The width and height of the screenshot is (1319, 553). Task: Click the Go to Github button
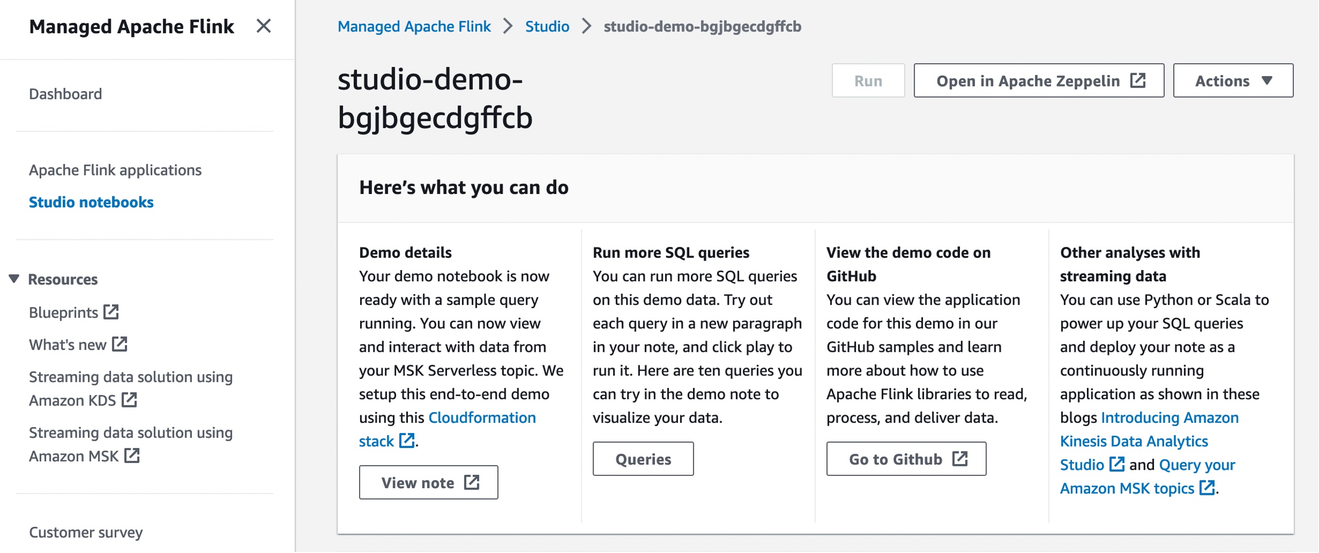point(906,459)
